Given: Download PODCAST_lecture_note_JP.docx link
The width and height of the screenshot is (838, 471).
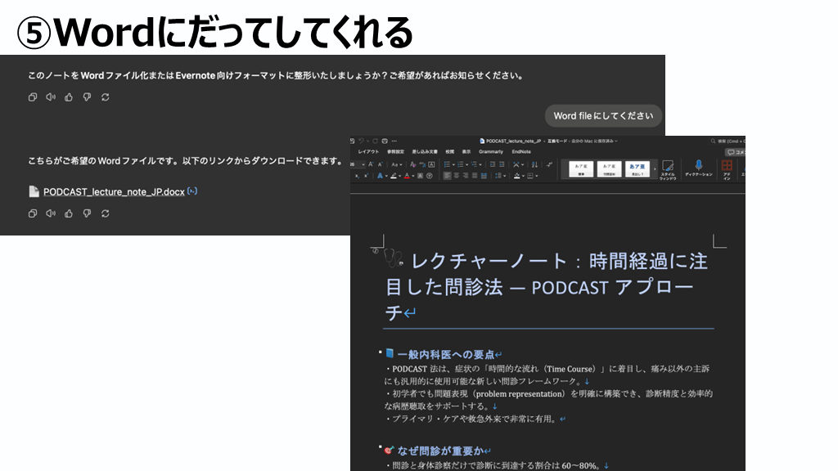Looking at the screenshot, I should [x=114, y=191].
